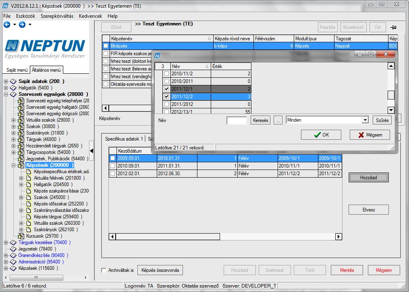This screenshot has height=292, width=409.
Task: Expand the Hozzárendelt tárgyak node
Action: (14, 146)
